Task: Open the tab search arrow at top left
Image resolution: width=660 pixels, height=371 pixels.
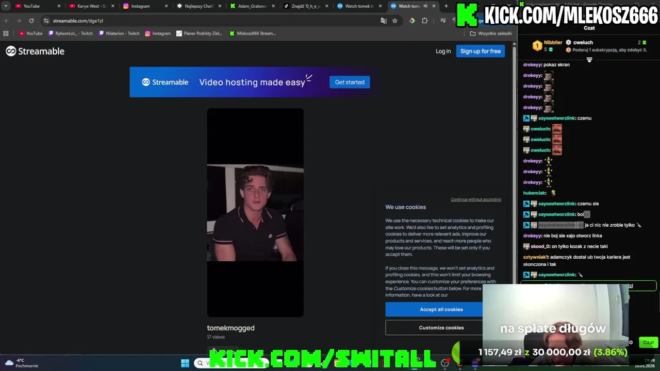Action: click(x=6, y=6)
